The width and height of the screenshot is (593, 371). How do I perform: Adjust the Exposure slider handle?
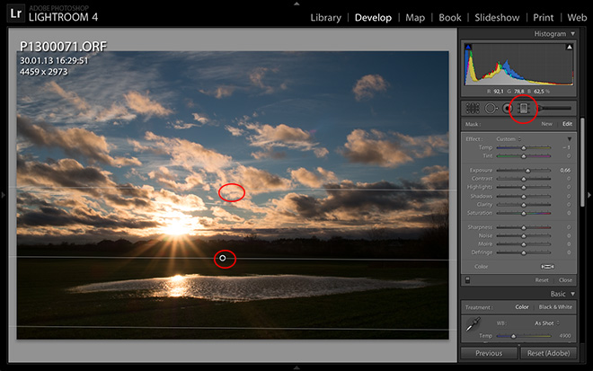[x=527, y=171]
